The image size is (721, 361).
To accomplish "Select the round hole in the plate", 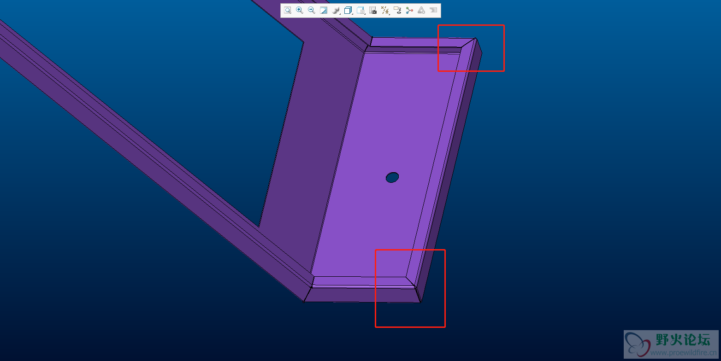I will pos(392,177).
